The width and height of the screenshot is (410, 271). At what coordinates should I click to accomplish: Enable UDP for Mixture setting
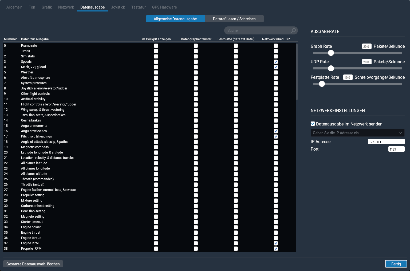point(276,201)
